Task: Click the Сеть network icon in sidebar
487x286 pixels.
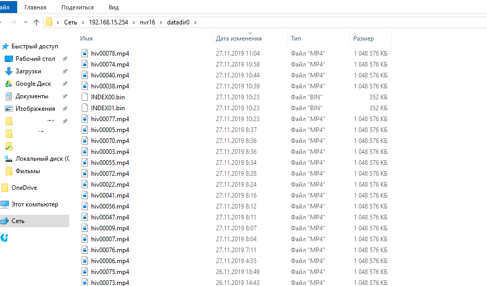Action: click(5, 221)
